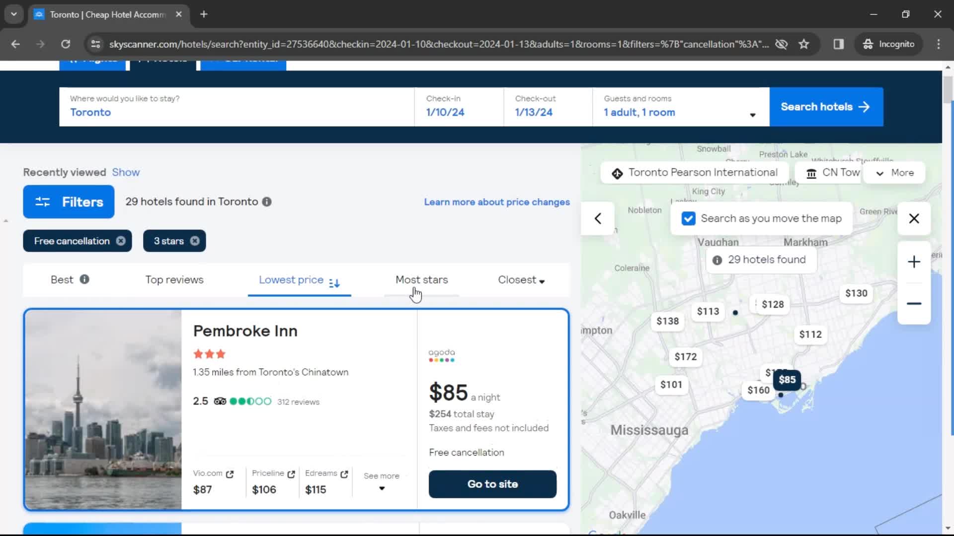
Task: Close the Toronto Cheap Hotel tab
Action: tap(179, 14)
